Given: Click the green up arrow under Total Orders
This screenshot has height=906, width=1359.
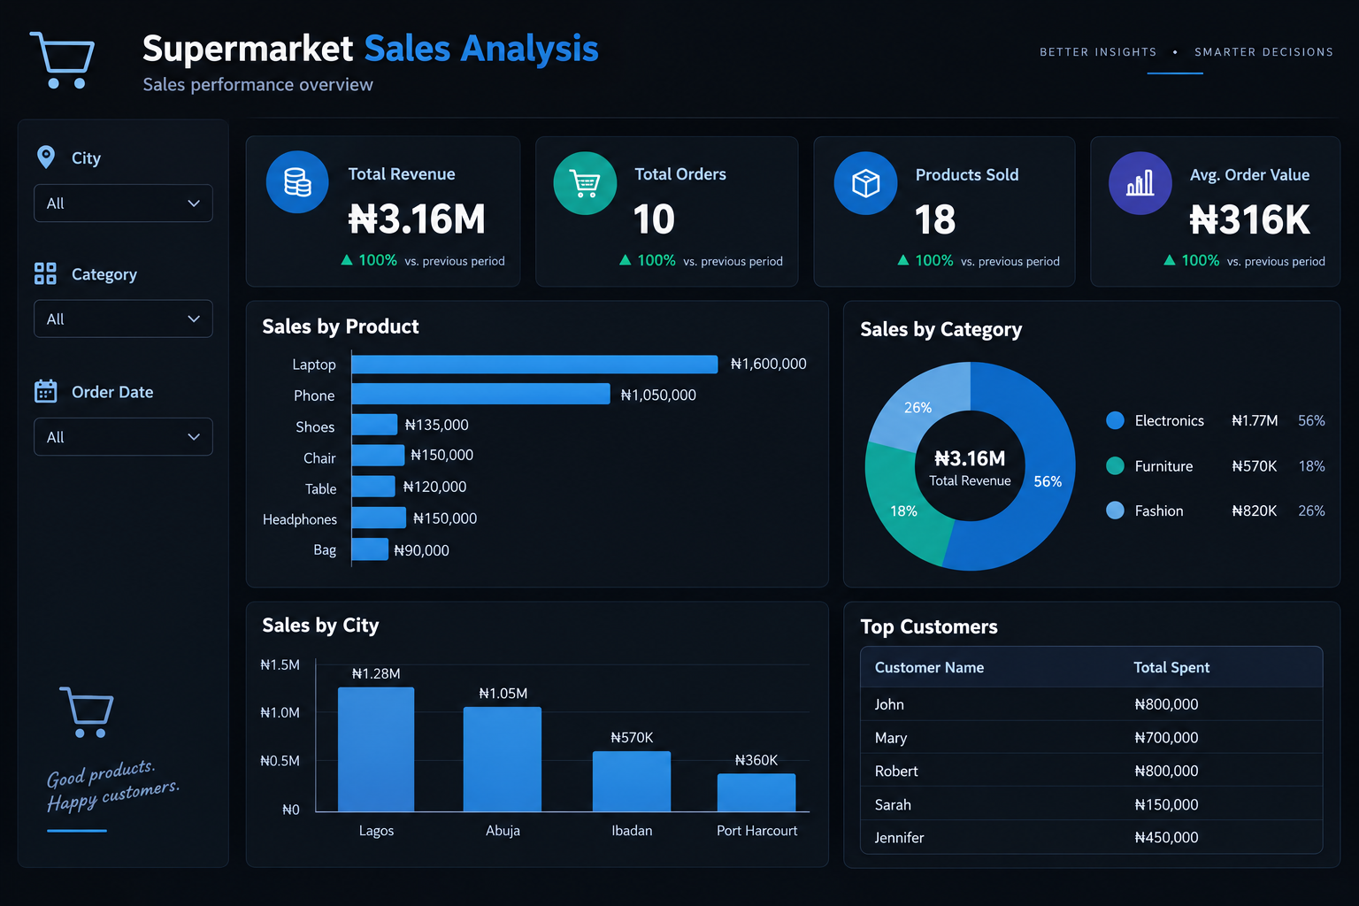Looking at the screenshot, I should (626, 260).
